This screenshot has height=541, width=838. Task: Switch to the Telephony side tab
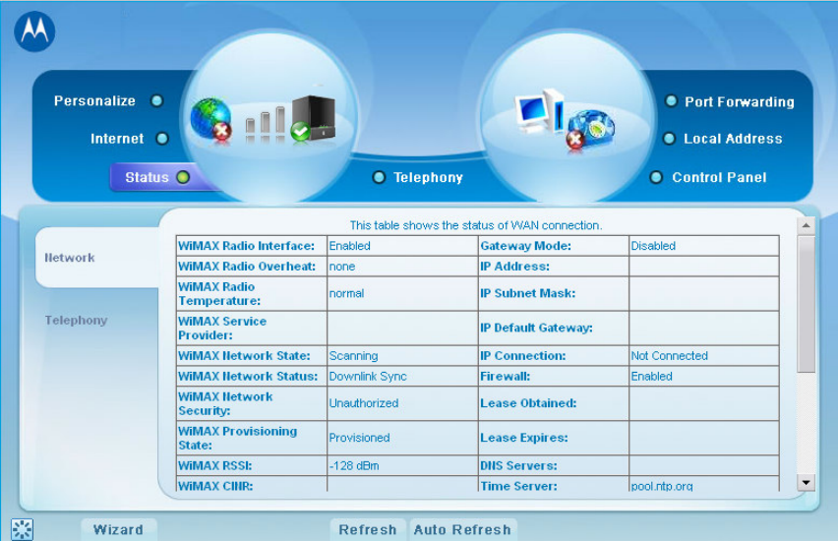coord(76,321)
